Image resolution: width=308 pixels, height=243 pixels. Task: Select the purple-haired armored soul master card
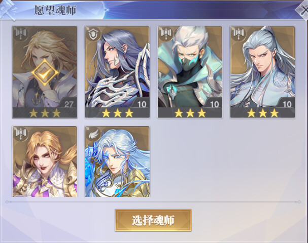click(x=117, y=72)
